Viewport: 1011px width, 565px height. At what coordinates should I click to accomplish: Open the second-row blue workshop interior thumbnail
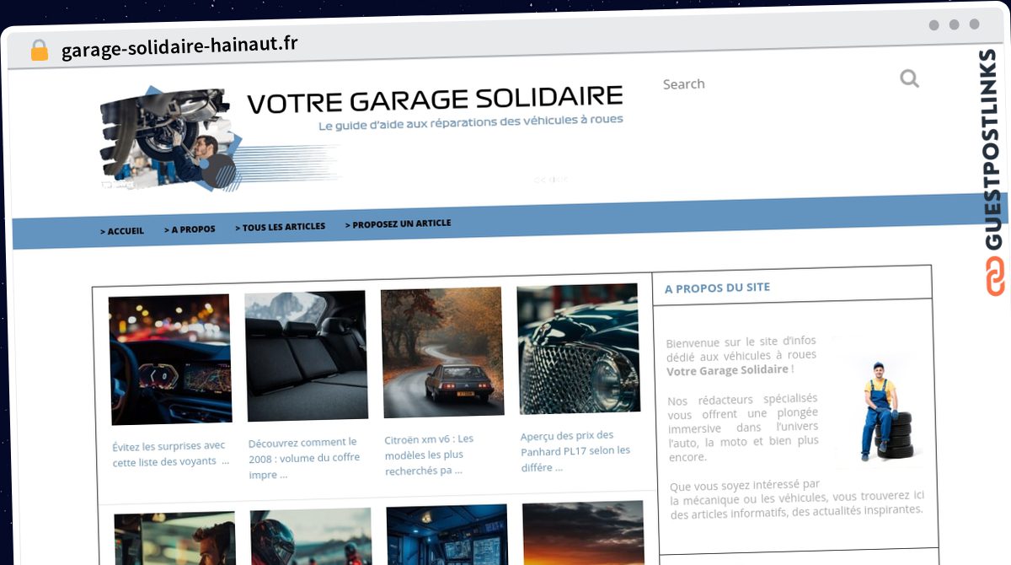pos(447,535)
